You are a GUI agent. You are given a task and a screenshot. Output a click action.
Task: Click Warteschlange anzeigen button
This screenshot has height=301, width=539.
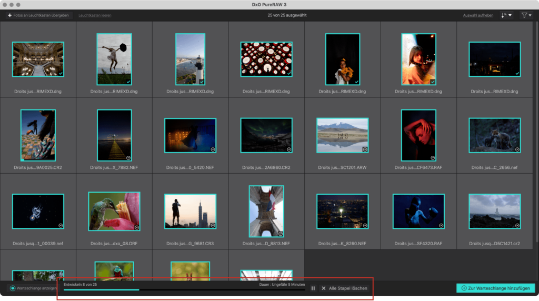(33, 288)
